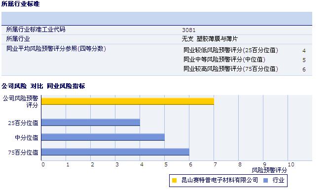Click the 同业较高风险预警评分(75百分位值) row
This screenshot has width=328, height=191.
pos(244,69)
